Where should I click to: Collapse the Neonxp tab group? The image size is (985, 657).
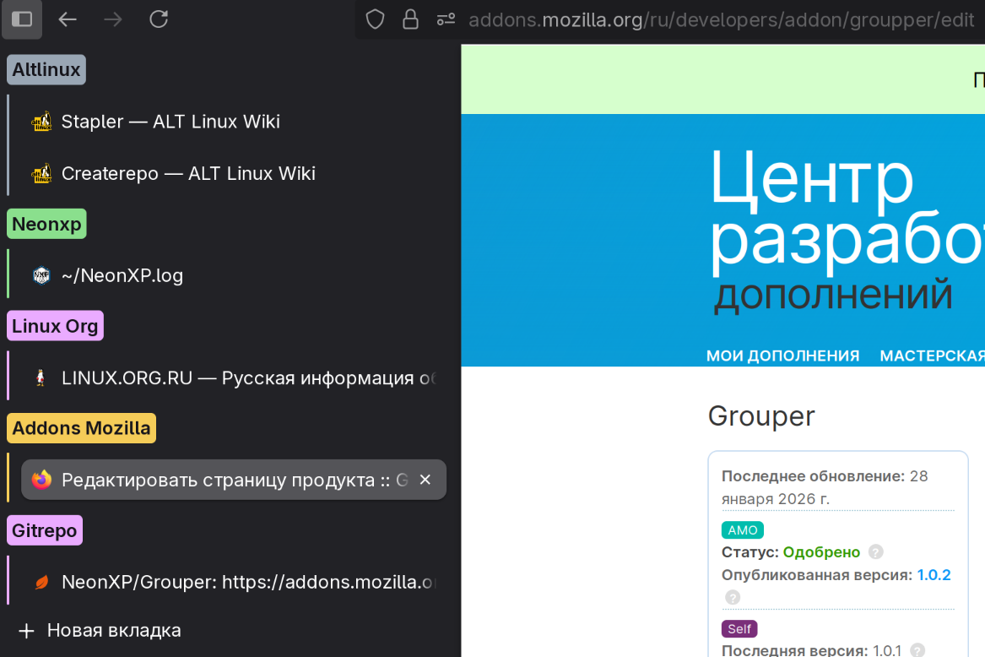46,224
